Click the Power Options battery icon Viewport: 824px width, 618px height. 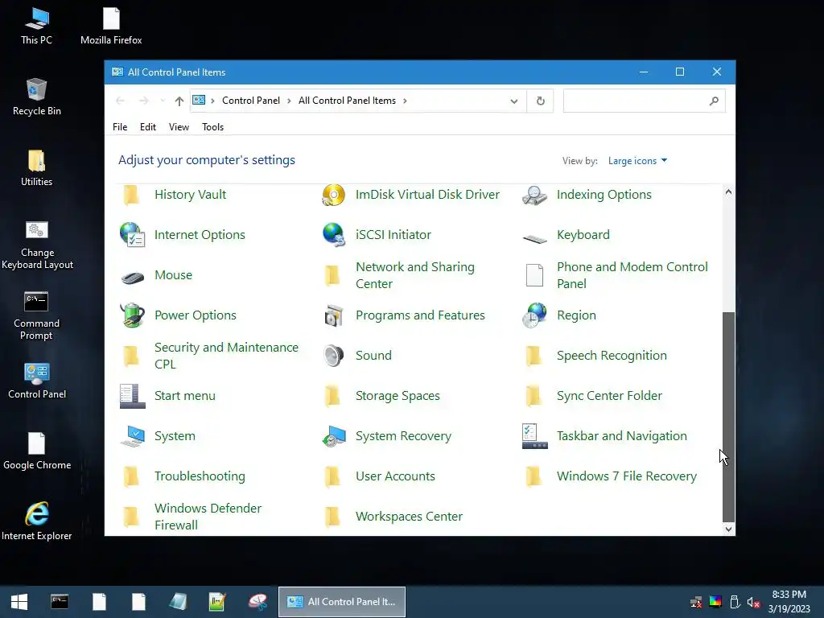[132, 315]
